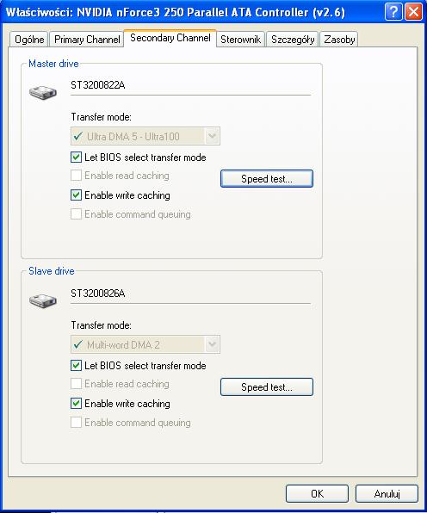
Task: Run Speed test for Slave drive
Action: tap(267, 387)
